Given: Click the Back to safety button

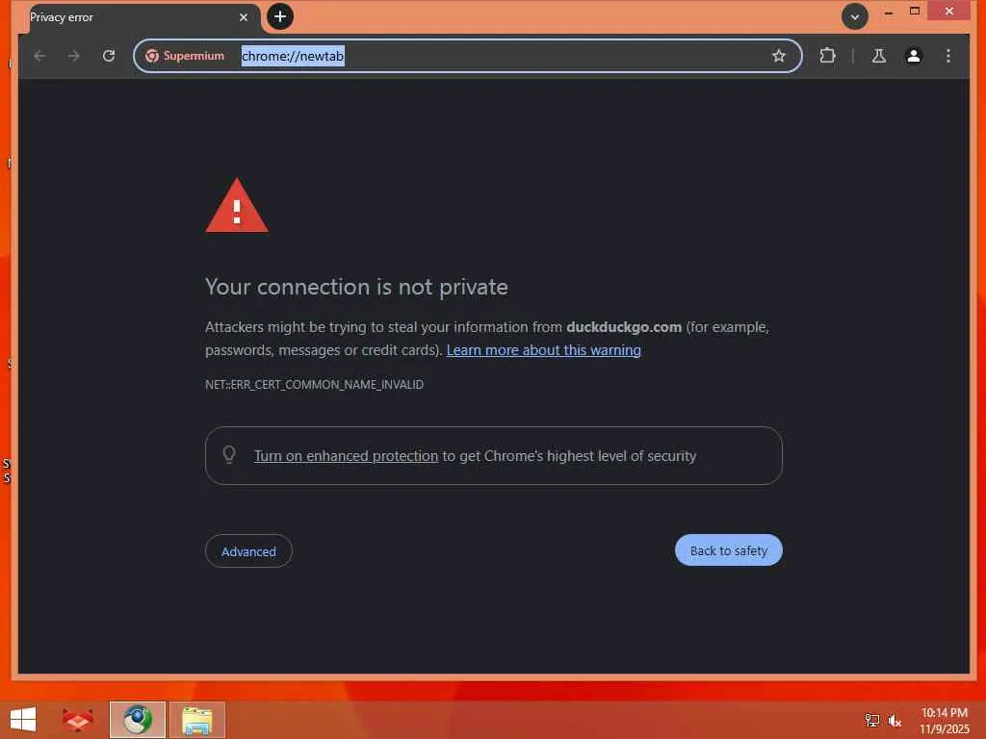Looking at the screenshot, I should (728, 550).
